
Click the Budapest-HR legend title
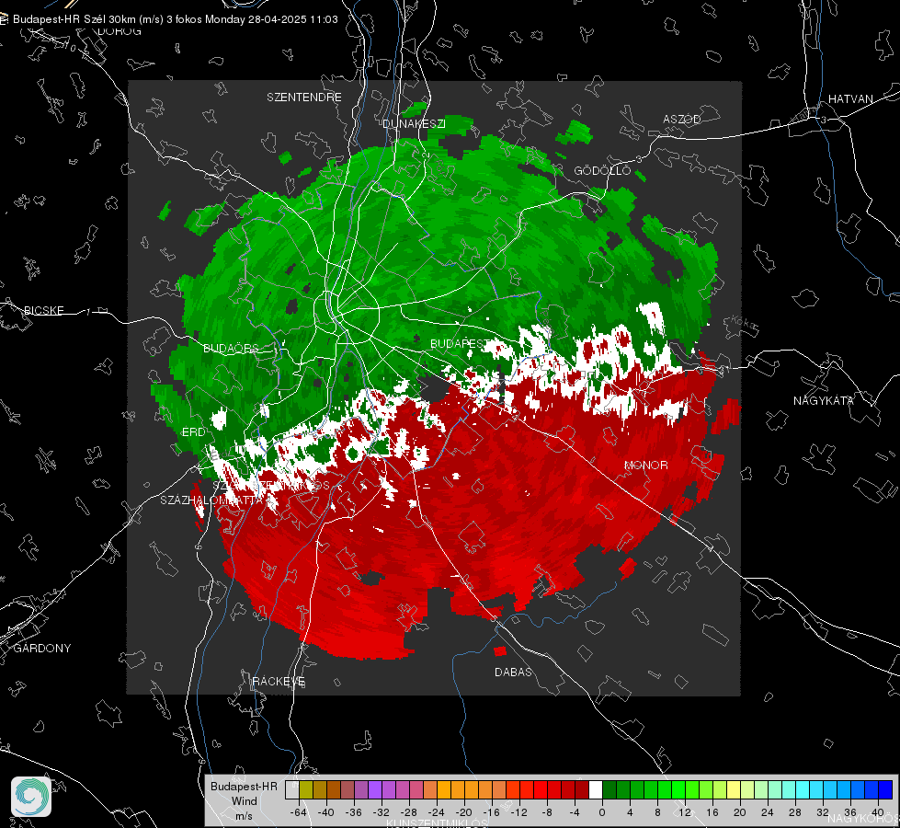coord(244,786)
